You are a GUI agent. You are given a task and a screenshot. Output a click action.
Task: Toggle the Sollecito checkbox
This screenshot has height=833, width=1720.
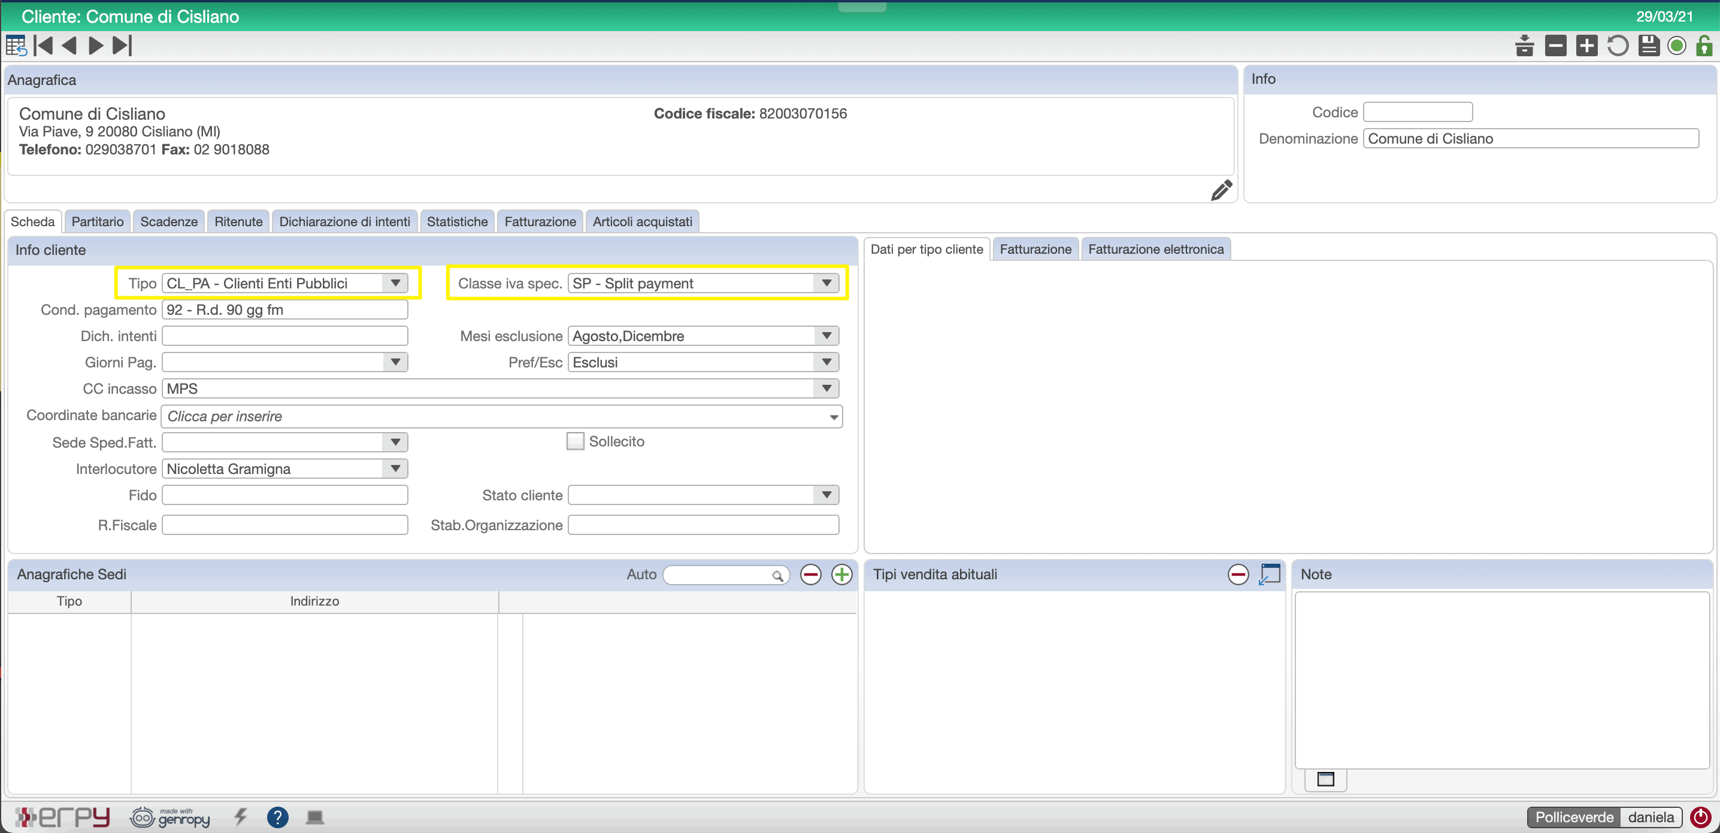pos(575,442)
